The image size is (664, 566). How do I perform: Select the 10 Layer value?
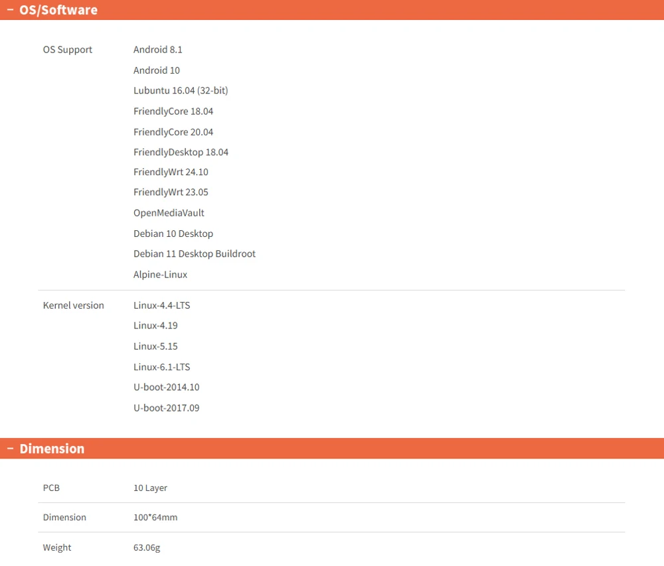(x=150, y=488)
